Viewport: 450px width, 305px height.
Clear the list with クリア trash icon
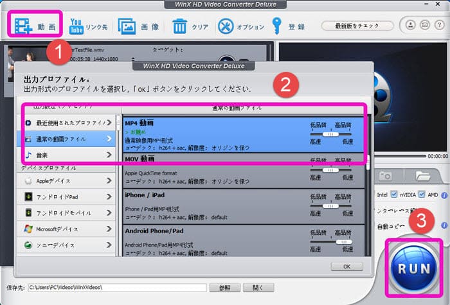pos(180,26)
